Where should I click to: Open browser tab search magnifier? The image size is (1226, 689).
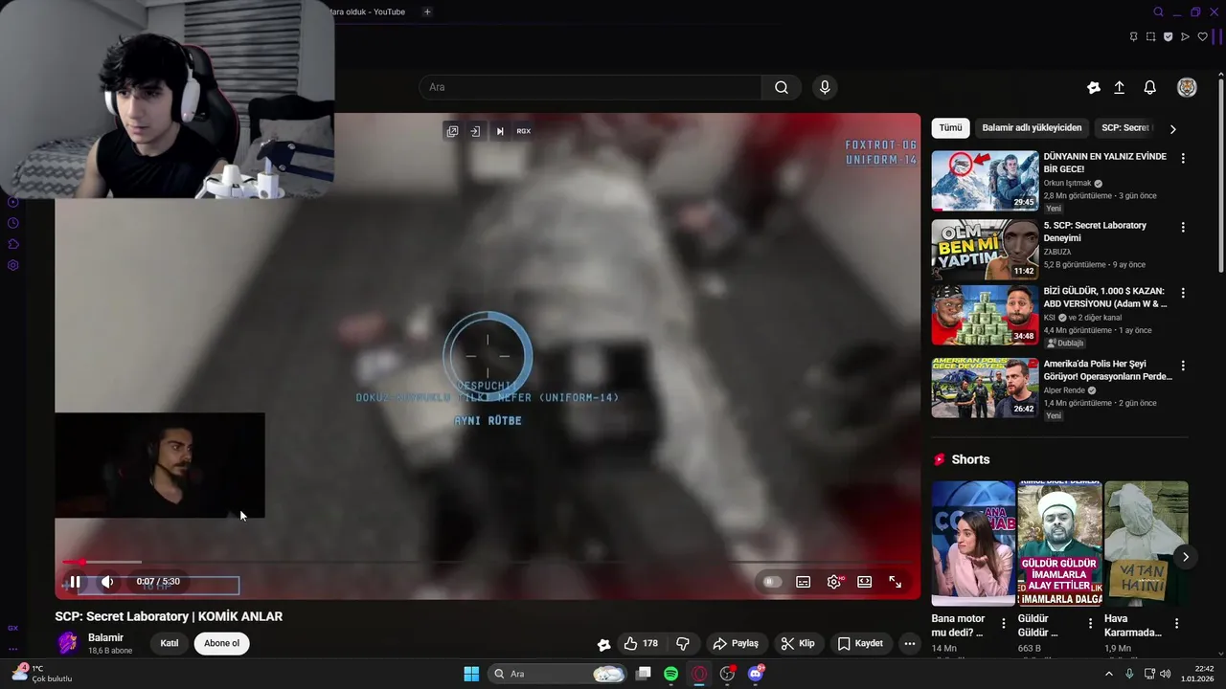(x=1158, y=11)
